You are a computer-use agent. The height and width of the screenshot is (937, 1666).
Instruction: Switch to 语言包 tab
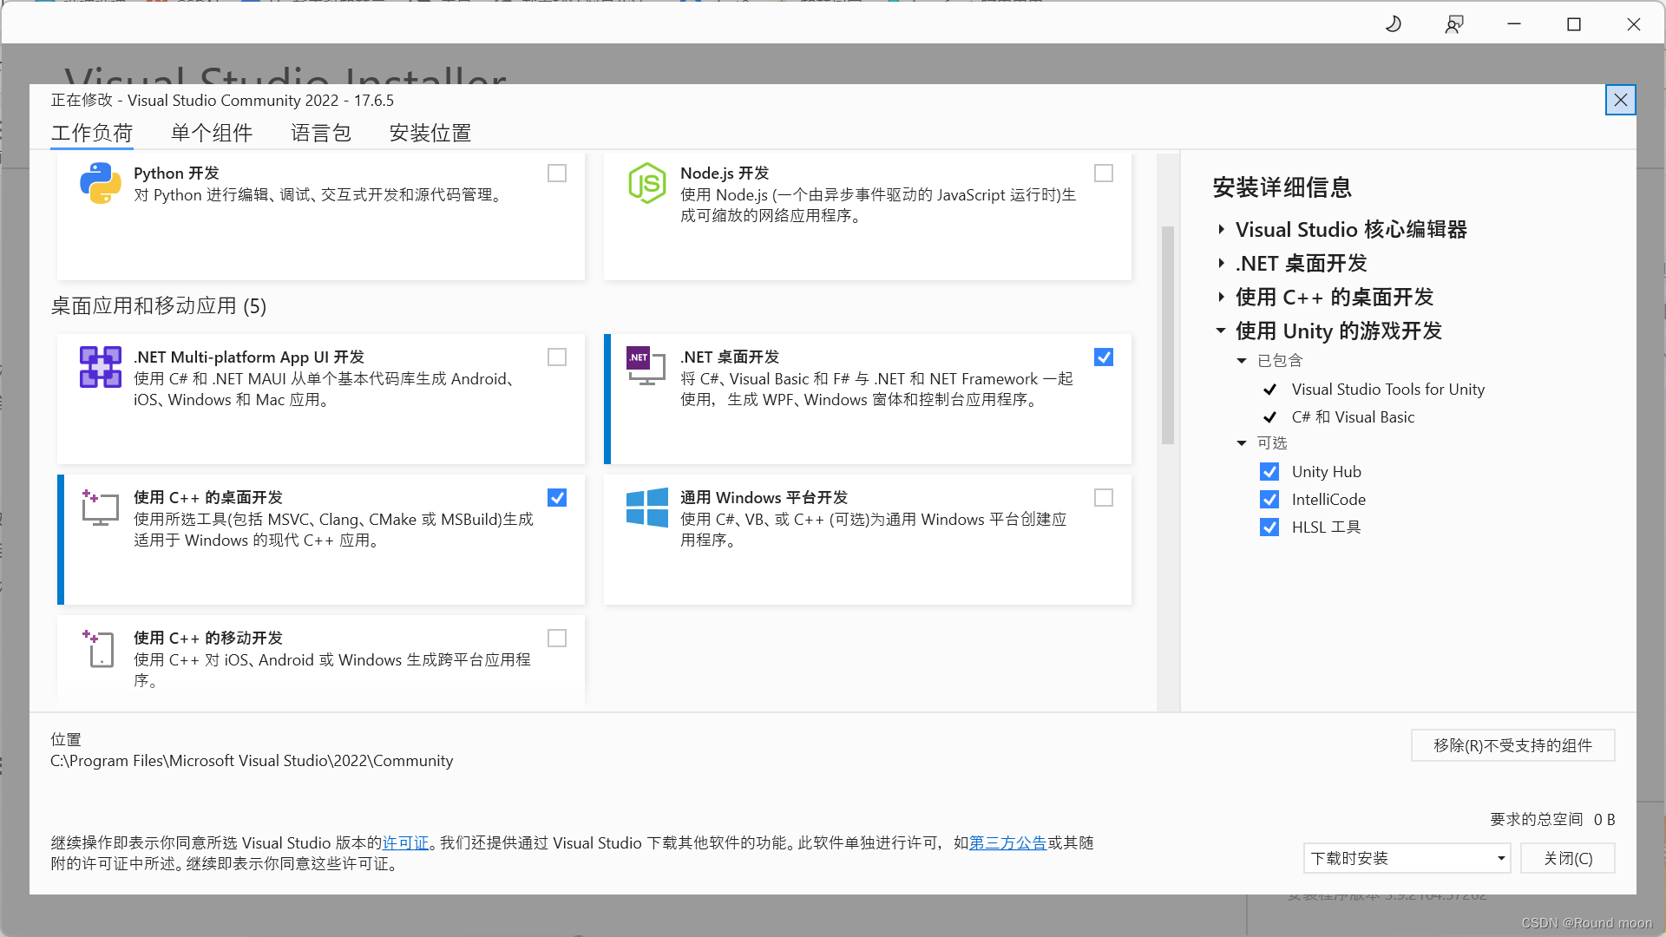tap(318, 132)
